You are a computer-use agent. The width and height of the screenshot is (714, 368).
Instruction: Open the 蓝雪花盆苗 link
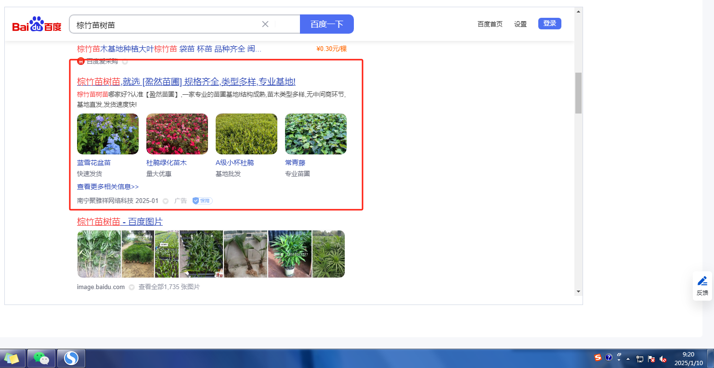coord(94,163)
